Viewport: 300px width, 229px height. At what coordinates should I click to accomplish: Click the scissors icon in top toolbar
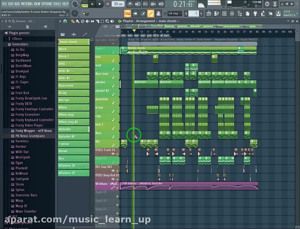pyautogui.click(x=275, y=4)
